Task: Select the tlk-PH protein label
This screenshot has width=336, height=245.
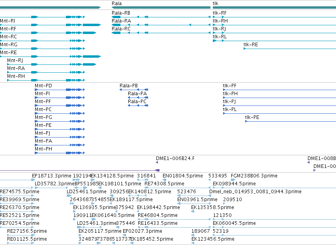Action: click(230, 94)
